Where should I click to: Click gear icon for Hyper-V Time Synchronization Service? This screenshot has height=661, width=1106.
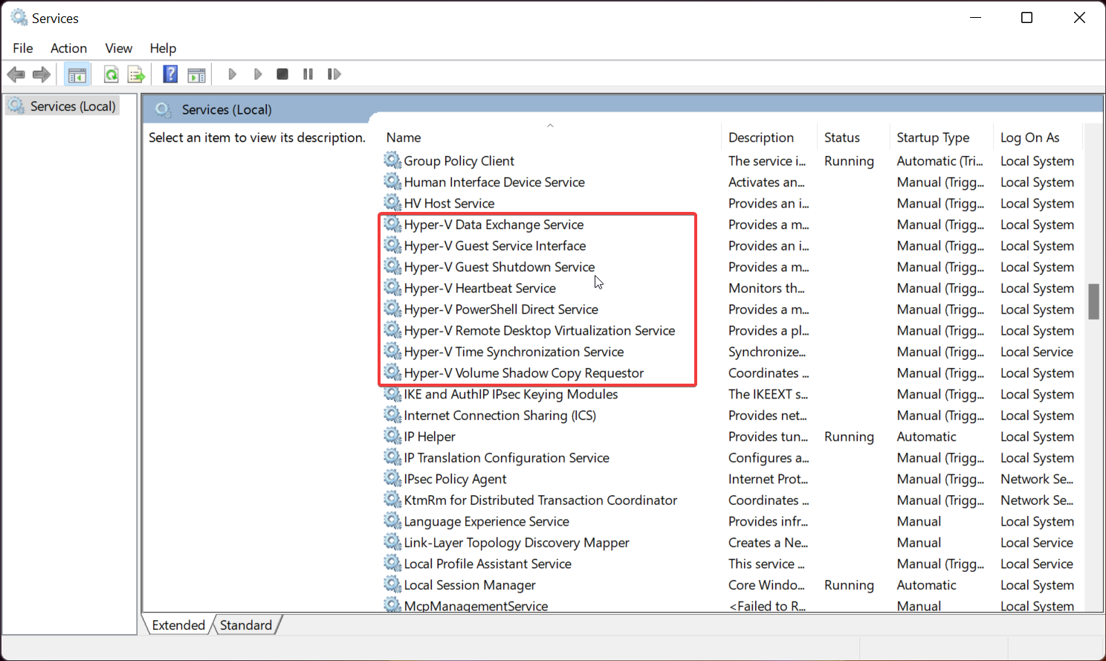[392, 352]
